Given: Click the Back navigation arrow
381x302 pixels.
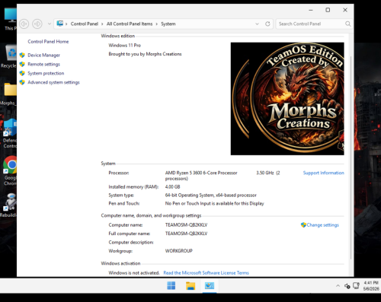Looking at the screenshot, I should click(24, 24).
